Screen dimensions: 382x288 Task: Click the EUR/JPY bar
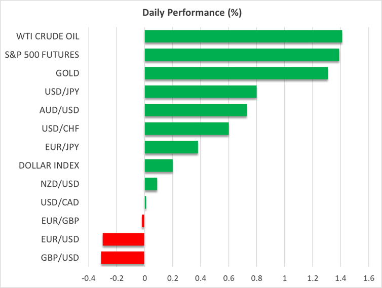[171, 147]
